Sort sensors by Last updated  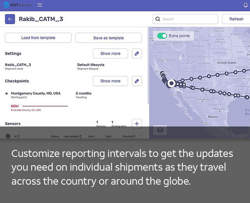(x=73, y=137)
